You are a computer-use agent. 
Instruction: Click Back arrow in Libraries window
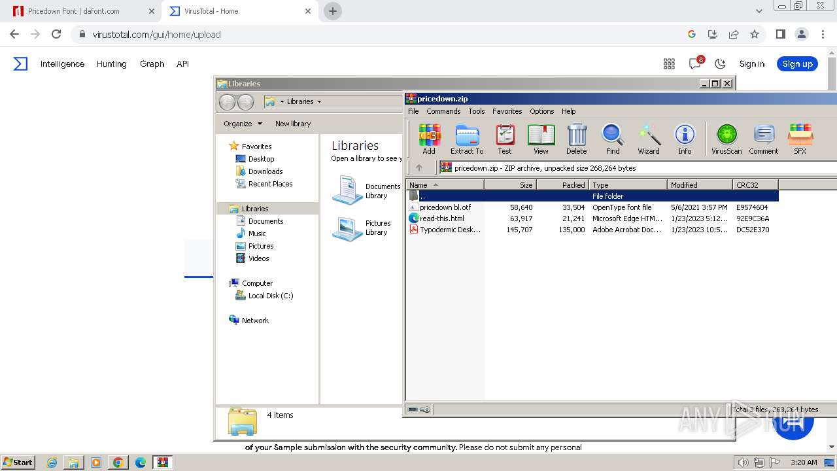pyautogui.click(x=227, y=101)
